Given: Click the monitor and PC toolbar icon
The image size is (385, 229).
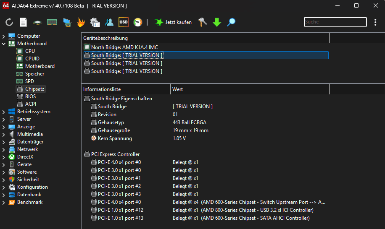Looking at the screenshot, I should (67, 22).
